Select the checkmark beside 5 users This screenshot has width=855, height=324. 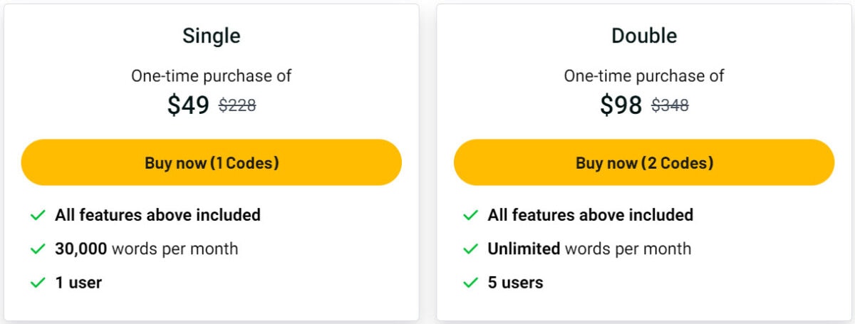coord(470,283)
